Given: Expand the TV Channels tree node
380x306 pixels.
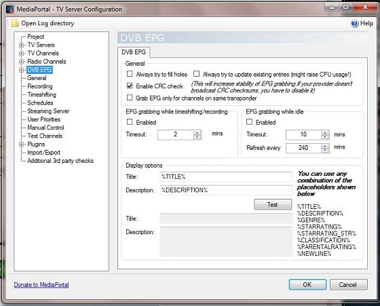Looking at the screenshot, I should pos(21,54).
